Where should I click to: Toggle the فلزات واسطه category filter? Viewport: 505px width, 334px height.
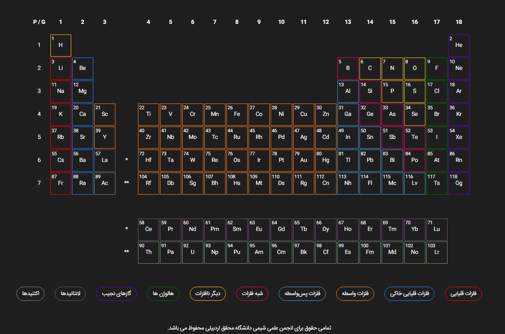355,293
